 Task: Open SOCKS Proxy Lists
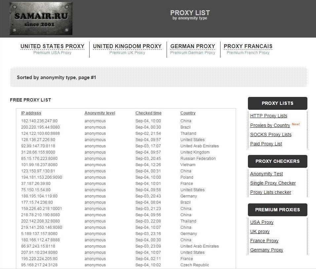click(x=271, y=134)
